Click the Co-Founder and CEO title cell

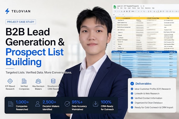pyautogui.click(x=169, y=23)
